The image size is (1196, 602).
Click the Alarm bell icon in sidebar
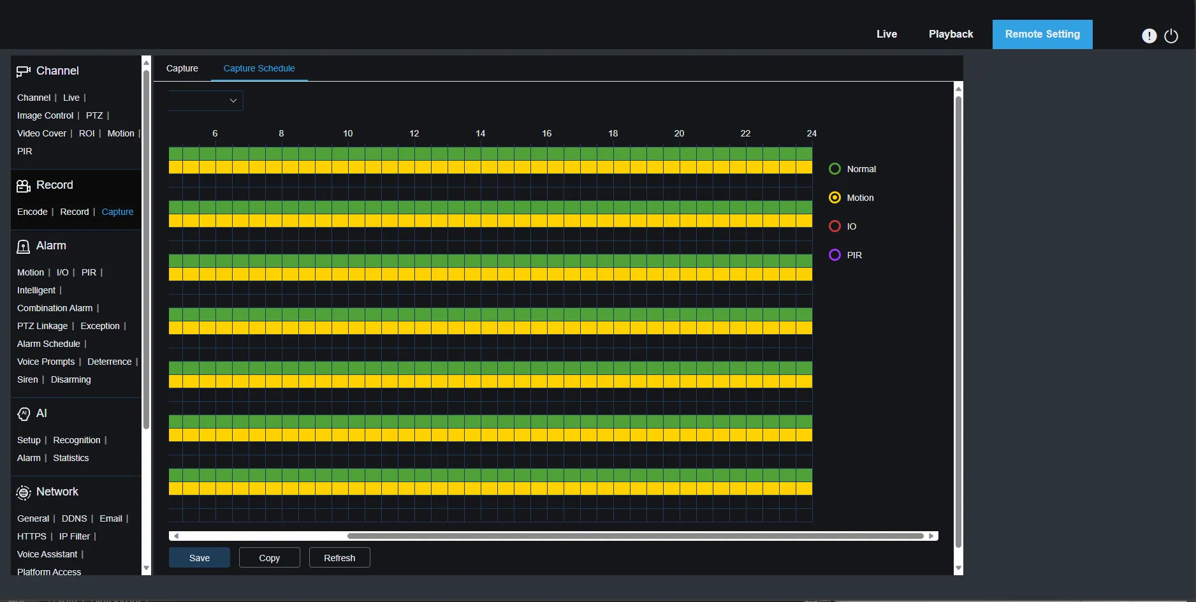click(x=23, y=246)
